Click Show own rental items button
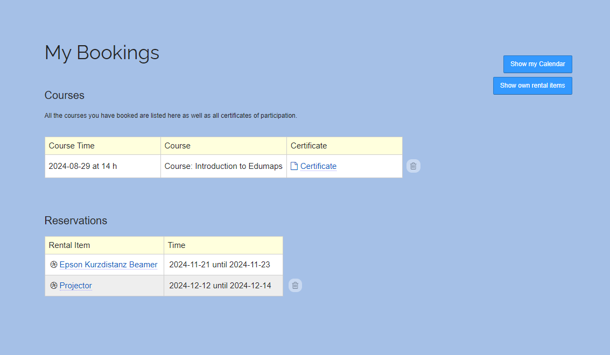 click(x=532, y=86)
